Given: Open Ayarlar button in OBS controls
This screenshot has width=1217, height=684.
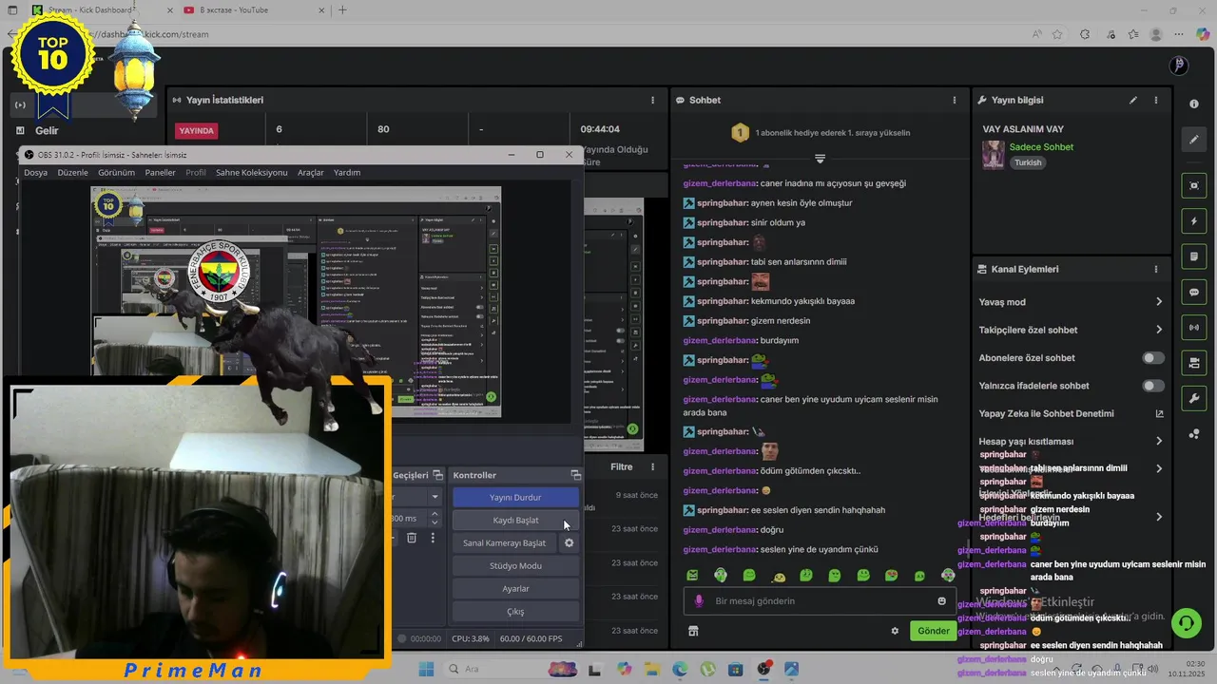Looking at the screenshot, I should click(x=515, y=588).
